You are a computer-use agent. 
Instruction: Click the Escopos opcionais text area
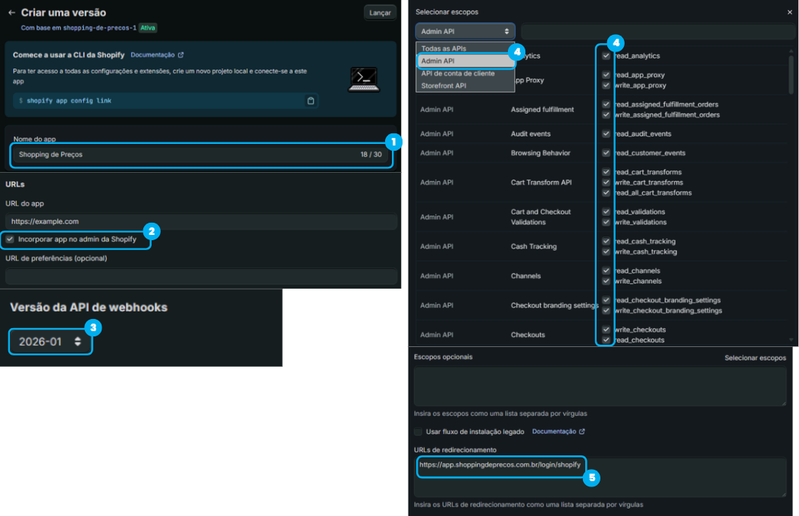point(600,386)
